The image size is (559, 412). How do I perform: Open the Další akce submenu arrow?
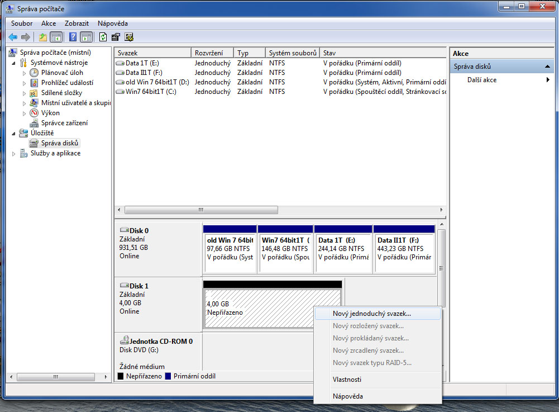point(548,80)
